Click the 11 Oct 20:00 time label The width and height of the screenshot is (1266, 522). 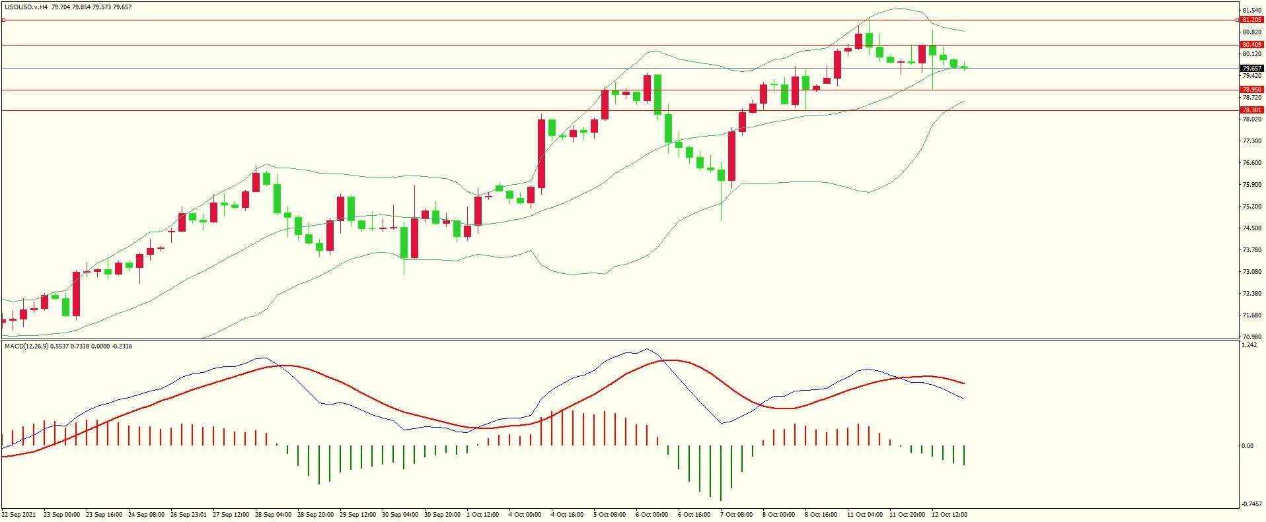[x=907, y=514]
